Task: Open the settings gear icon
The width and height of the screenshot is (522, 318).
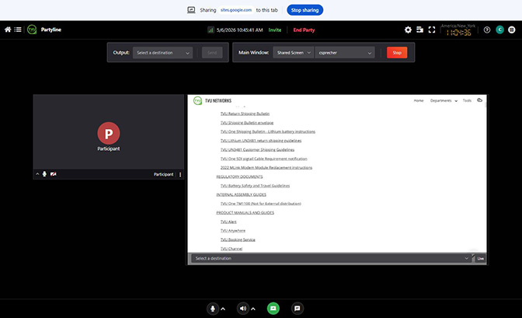Action: tap(408, 30)
